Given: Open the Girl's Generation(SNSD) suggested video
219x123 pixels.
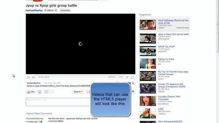Looking at the screenshot, I should click(x=170, y=122).
